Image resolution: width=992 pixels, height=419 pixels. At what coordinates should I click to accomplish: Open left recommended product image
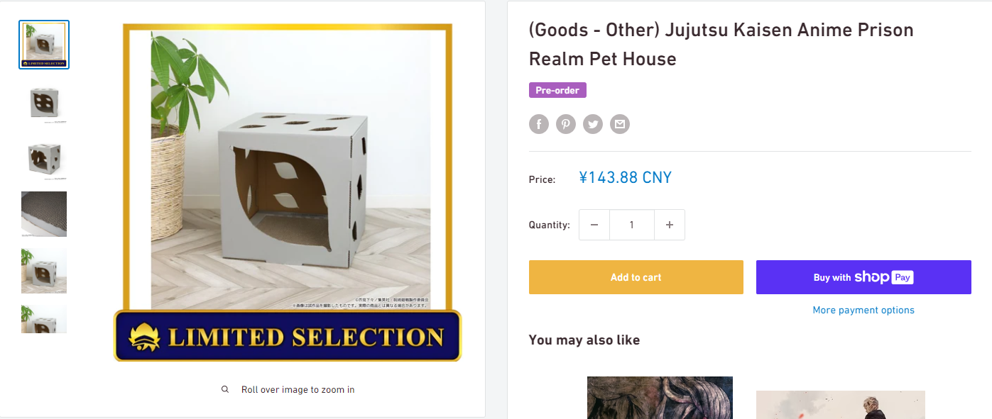point(660,397)
